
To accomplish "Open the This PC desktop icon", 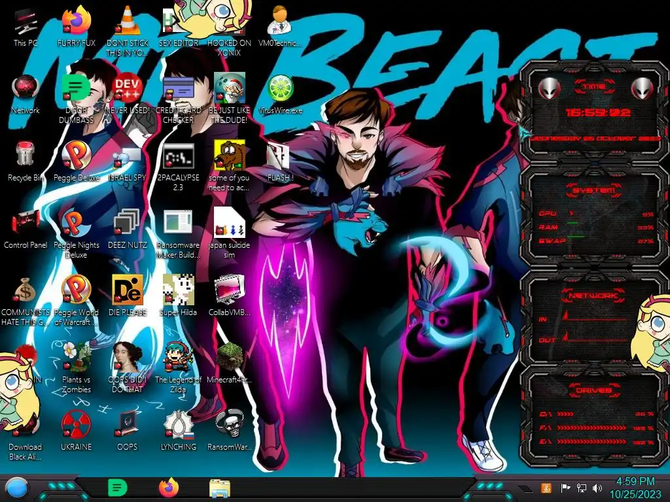I will 26,28.
